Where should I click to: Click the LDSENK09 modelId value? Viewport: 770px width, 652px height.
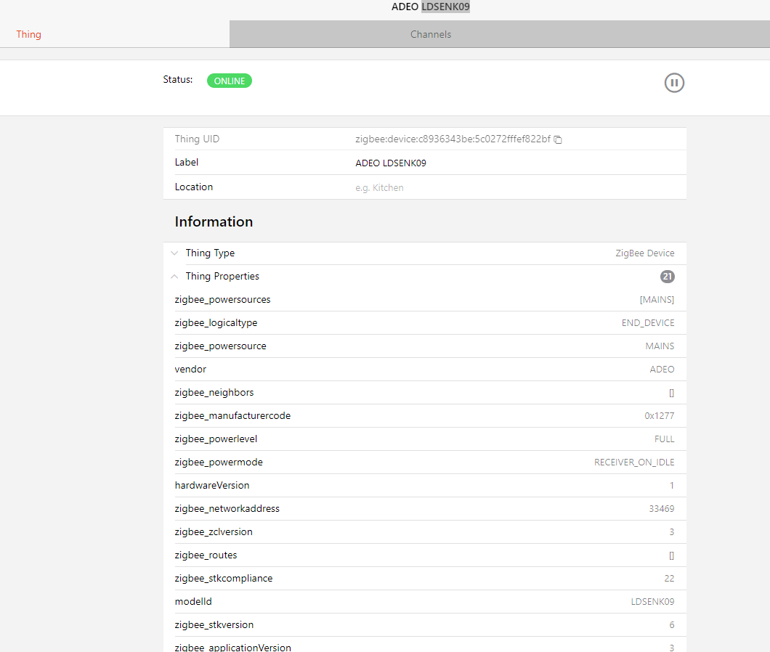click(652, 601)
